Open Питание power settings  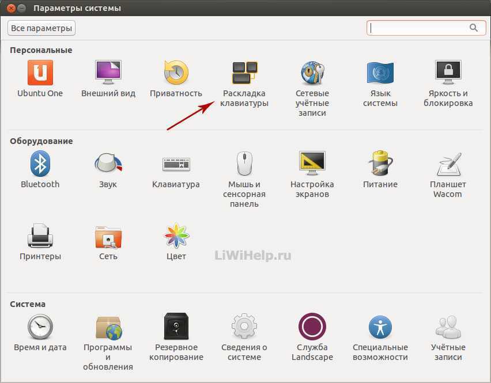pyautogui.click(x=380, y=165)
